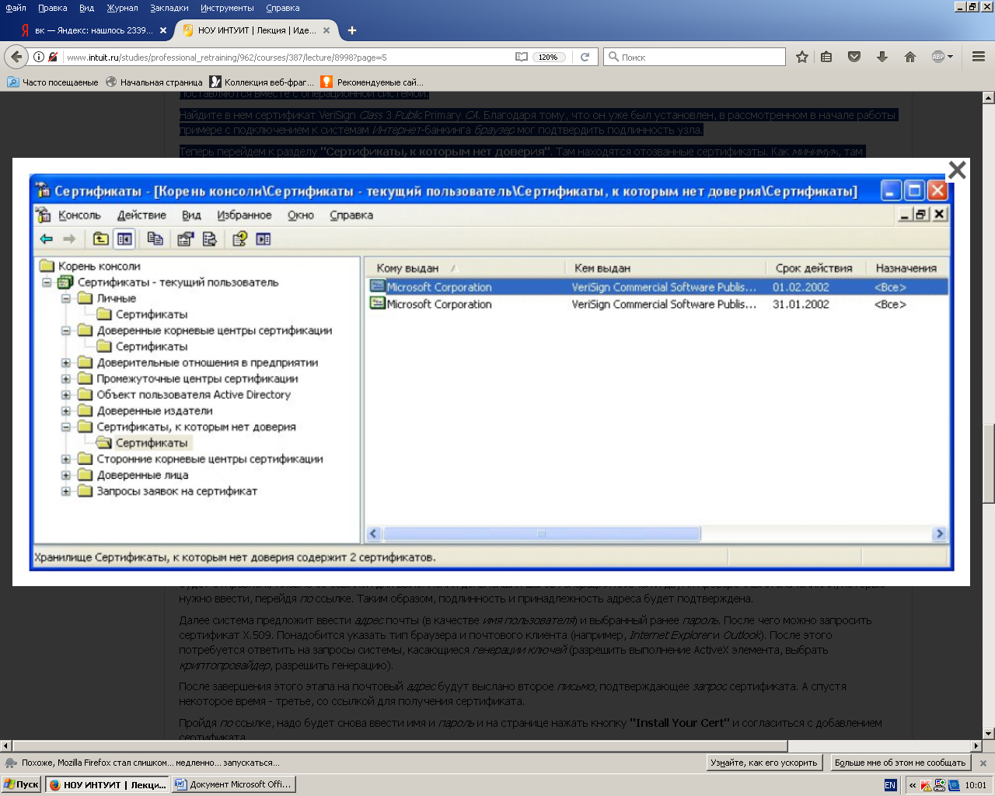Viewport: 995px width, 796px height.
Task: Close the Яндекс tab
Action: [x=163, y=30]
